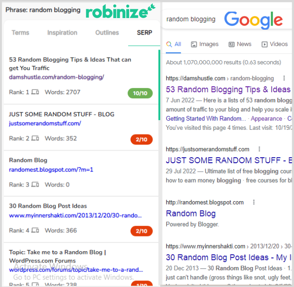Viewport: 294px width, 287px height.
Task: Click the Google All search tab
Action: [x=174, y=44]
